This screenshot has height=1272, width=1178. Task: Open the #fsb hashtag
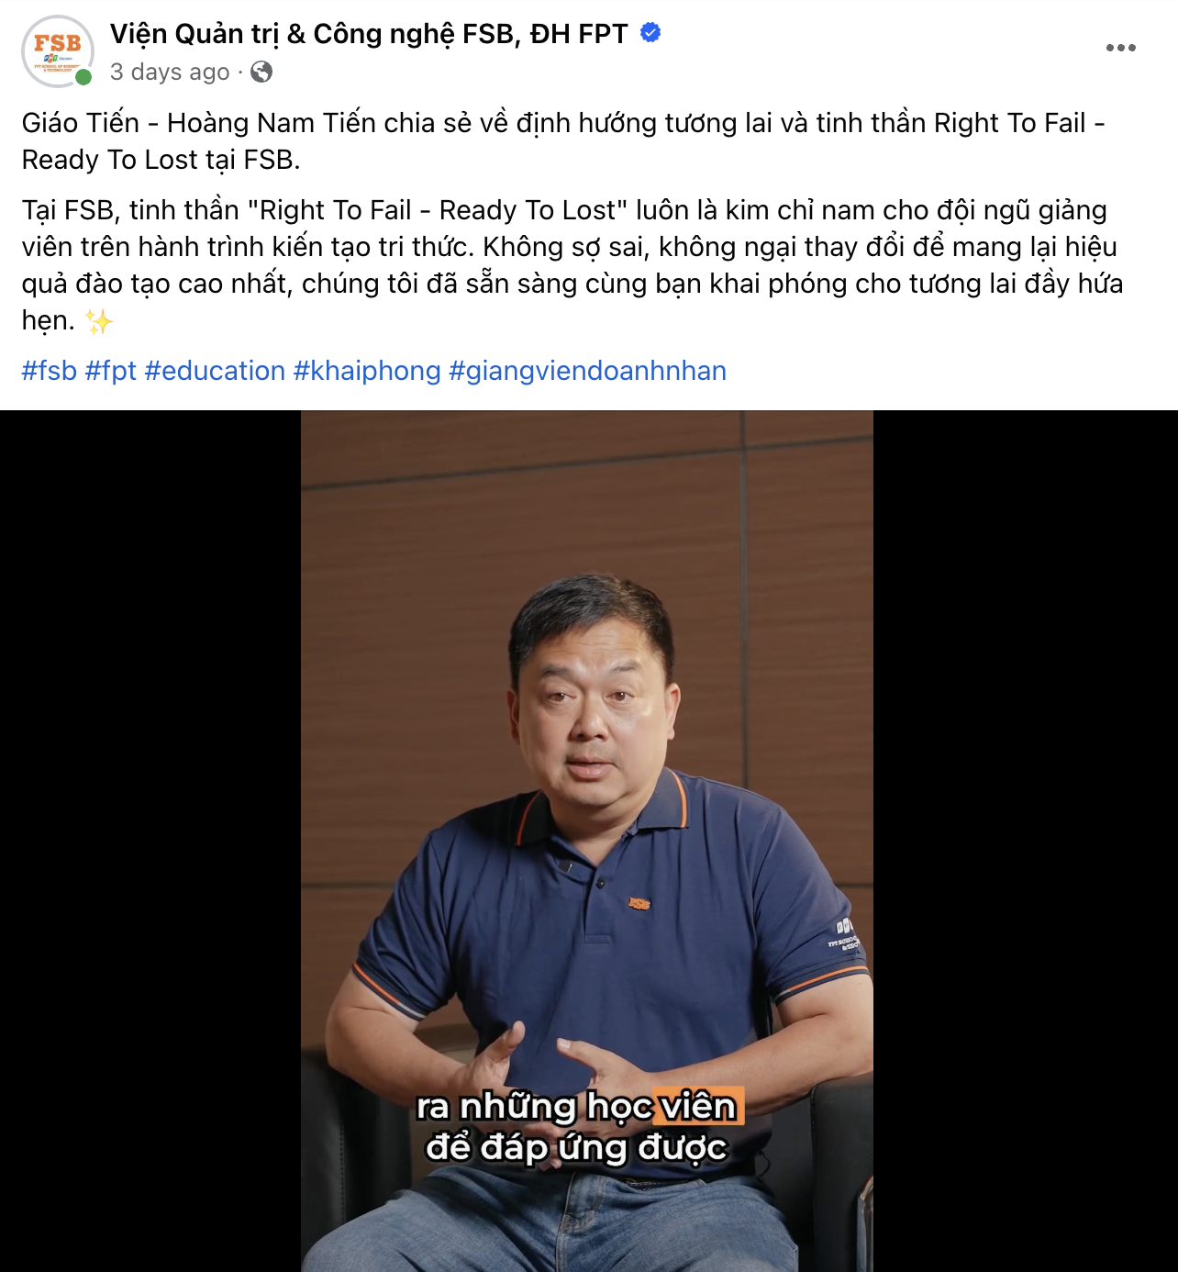click(x=50, y=371)
